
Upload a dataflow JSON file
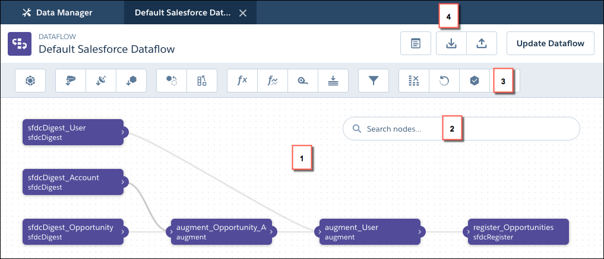pos(481,43)
